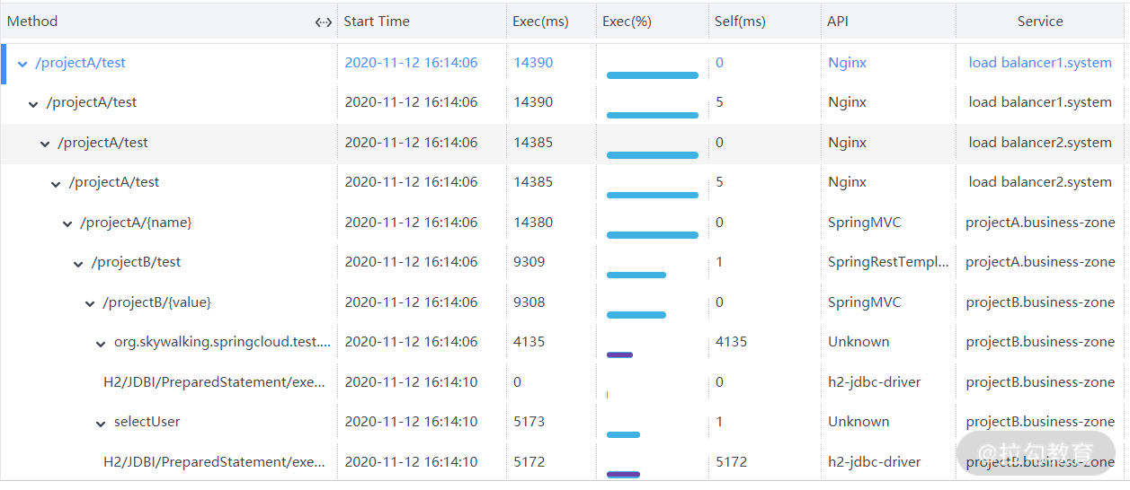The width and height of the screenshot is (1130, 490).
Task: Select the /projectA/{name} span row
Action: point(565,223)
